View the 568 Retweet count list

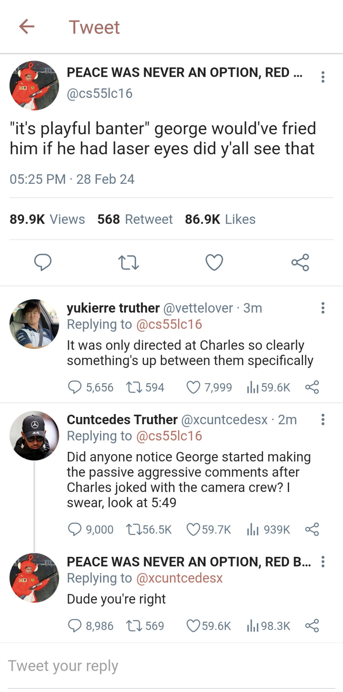tap(135, 219)
